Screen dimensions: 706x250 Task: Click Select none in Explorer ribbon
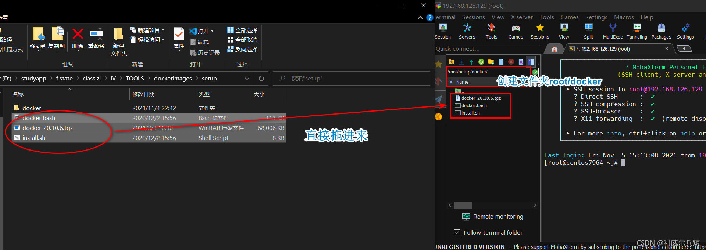242,40
